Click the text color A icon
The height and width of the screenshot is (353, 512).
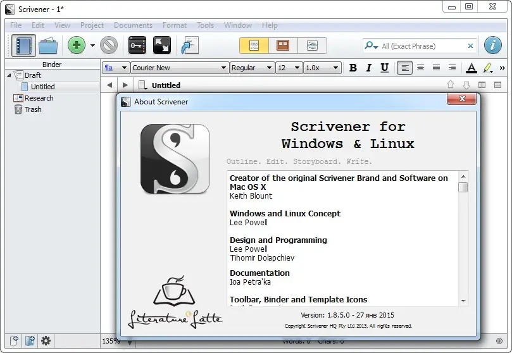tap(471, 68)
